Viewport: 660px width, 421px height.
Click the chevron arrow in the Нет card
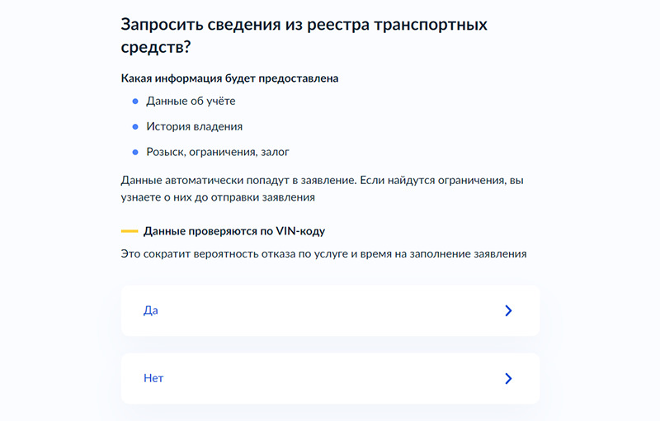(x=508, y=378)
